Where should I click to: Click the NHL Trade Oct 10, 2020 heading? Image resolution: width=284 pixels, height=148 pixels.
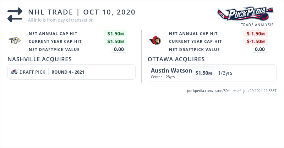click(x=82, y=12)
